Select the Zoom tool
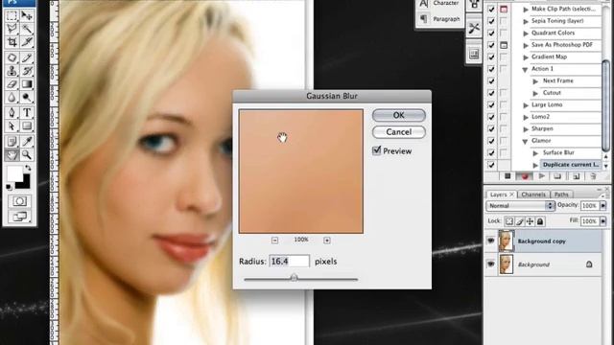614x345 pixels. point(27,154)
